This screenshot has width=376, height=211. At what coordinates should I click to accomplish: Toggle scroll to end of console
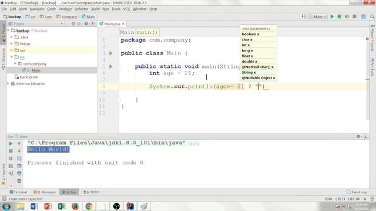click(x=19, y=166)
